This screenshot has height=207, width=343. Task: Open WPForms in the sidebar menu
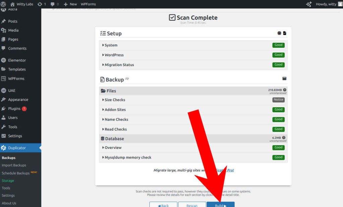pyautogui.click(x=16, y=78)
